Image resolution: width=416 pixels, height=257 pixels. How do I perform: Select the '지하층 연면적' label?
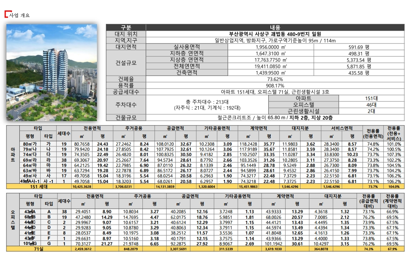click(187, 53)
